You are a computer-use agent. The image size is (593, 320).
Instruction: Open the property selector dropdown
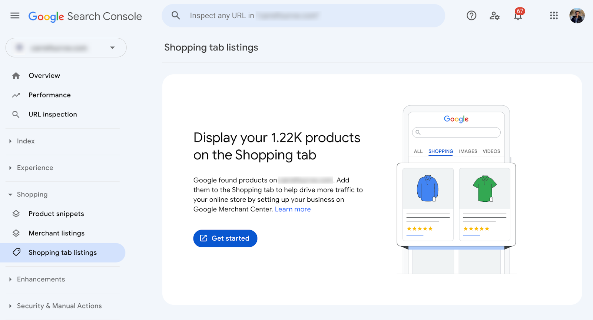[66, 47]
